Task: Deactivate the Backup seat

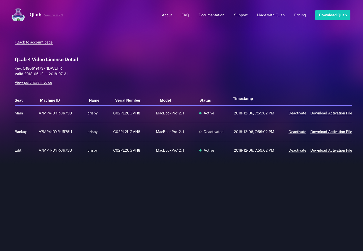Action: point(297,132)
